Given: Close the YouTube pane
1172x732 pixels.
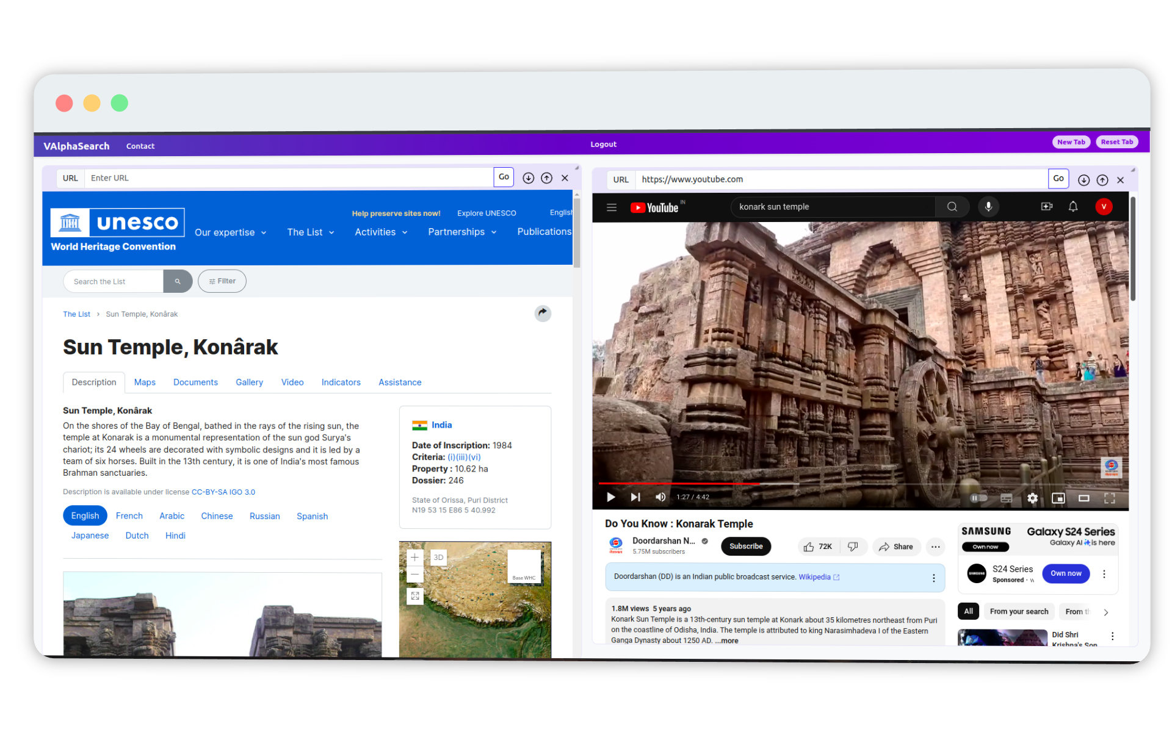Looking at the screenshot, I should tap(1120, 180).
